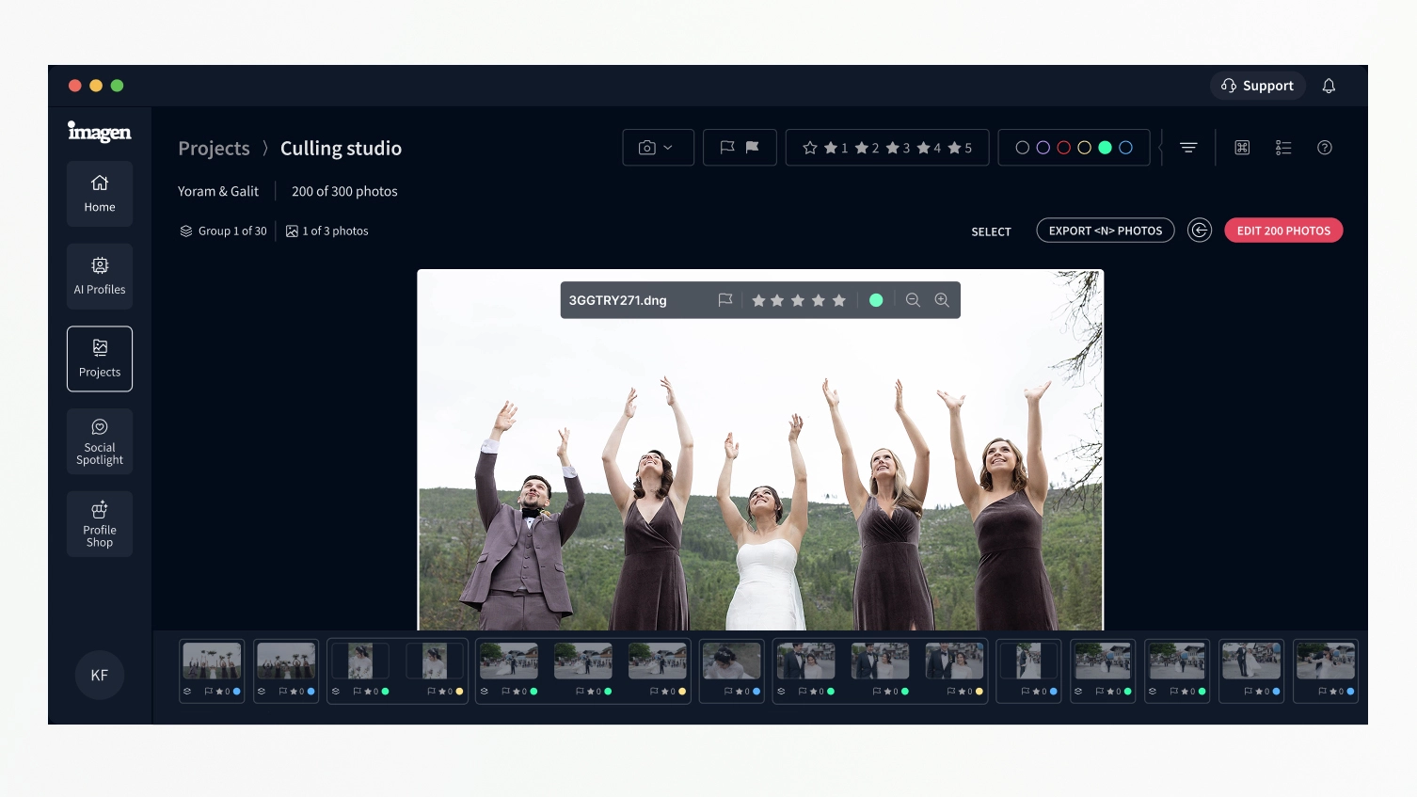Expand the first filmstrip group stack icon
The width and height of the screenshot is (1417, 797).
[187, 692]
